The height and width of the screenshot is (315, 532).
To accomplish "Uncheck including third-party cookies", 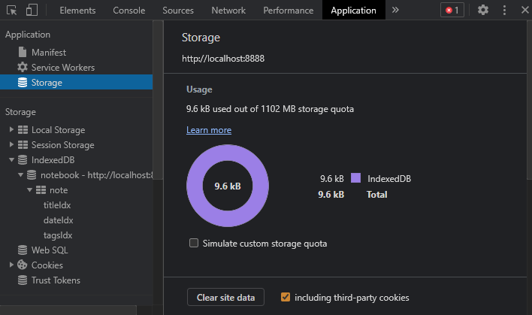I will (286, 298).
